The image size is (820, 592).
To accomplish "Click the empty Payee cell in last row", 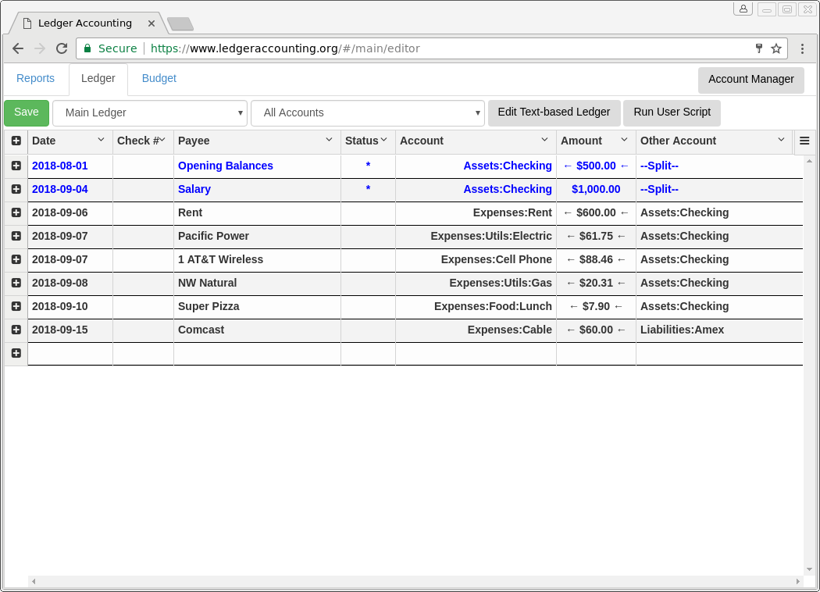I will [257, 354].
